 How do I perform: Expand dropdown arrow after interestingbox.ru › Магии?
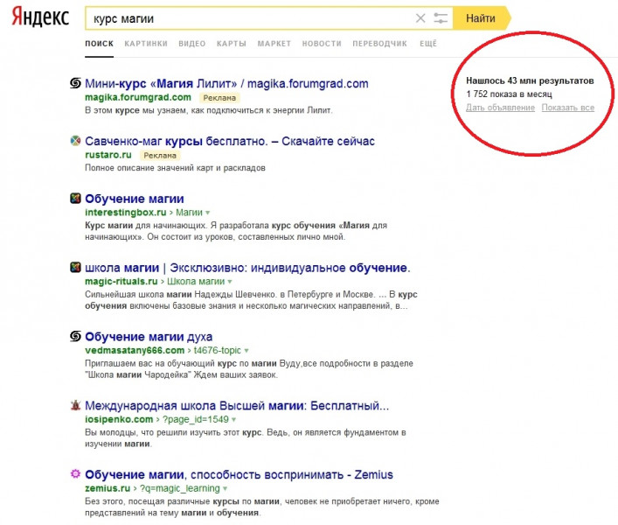[208, 213]
